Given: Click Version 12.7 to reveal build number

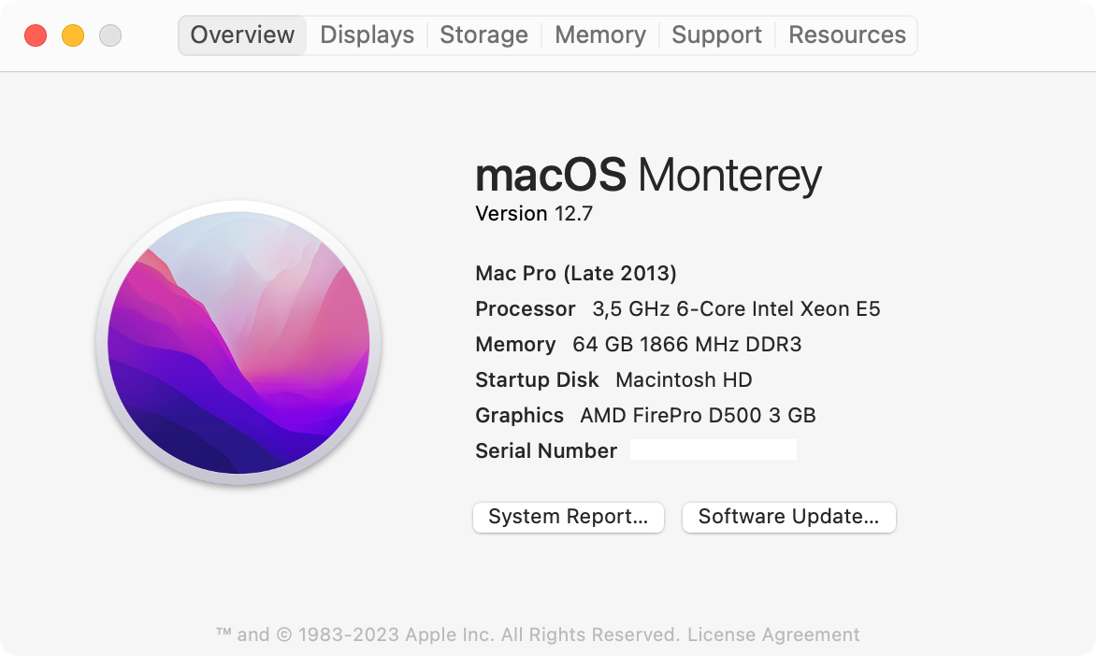Looking at the screenshot, I should pos(534,214).
